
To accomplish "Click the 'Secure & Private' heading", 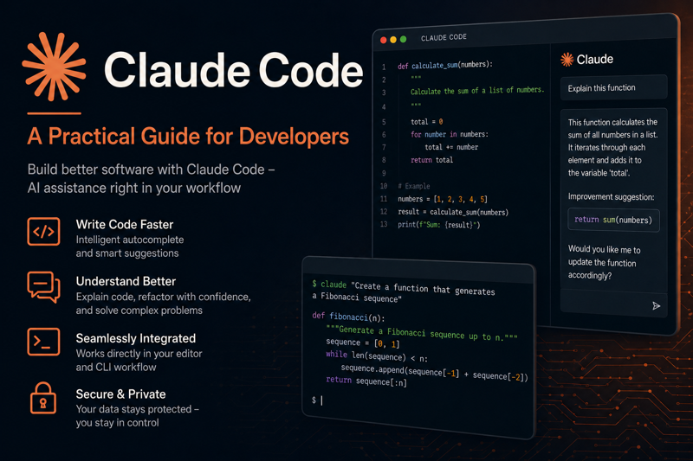I will pyautogui.click(x=120, y=394).
